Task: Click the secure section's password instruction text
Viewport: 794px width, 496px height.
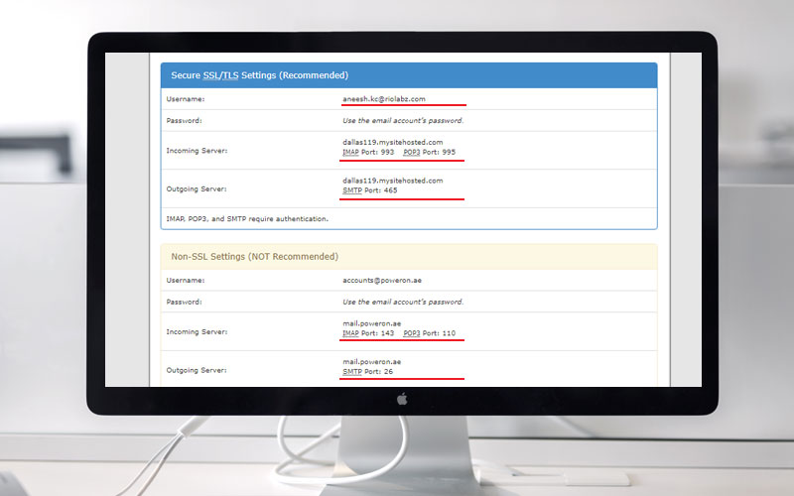Action: pos(402,120)
